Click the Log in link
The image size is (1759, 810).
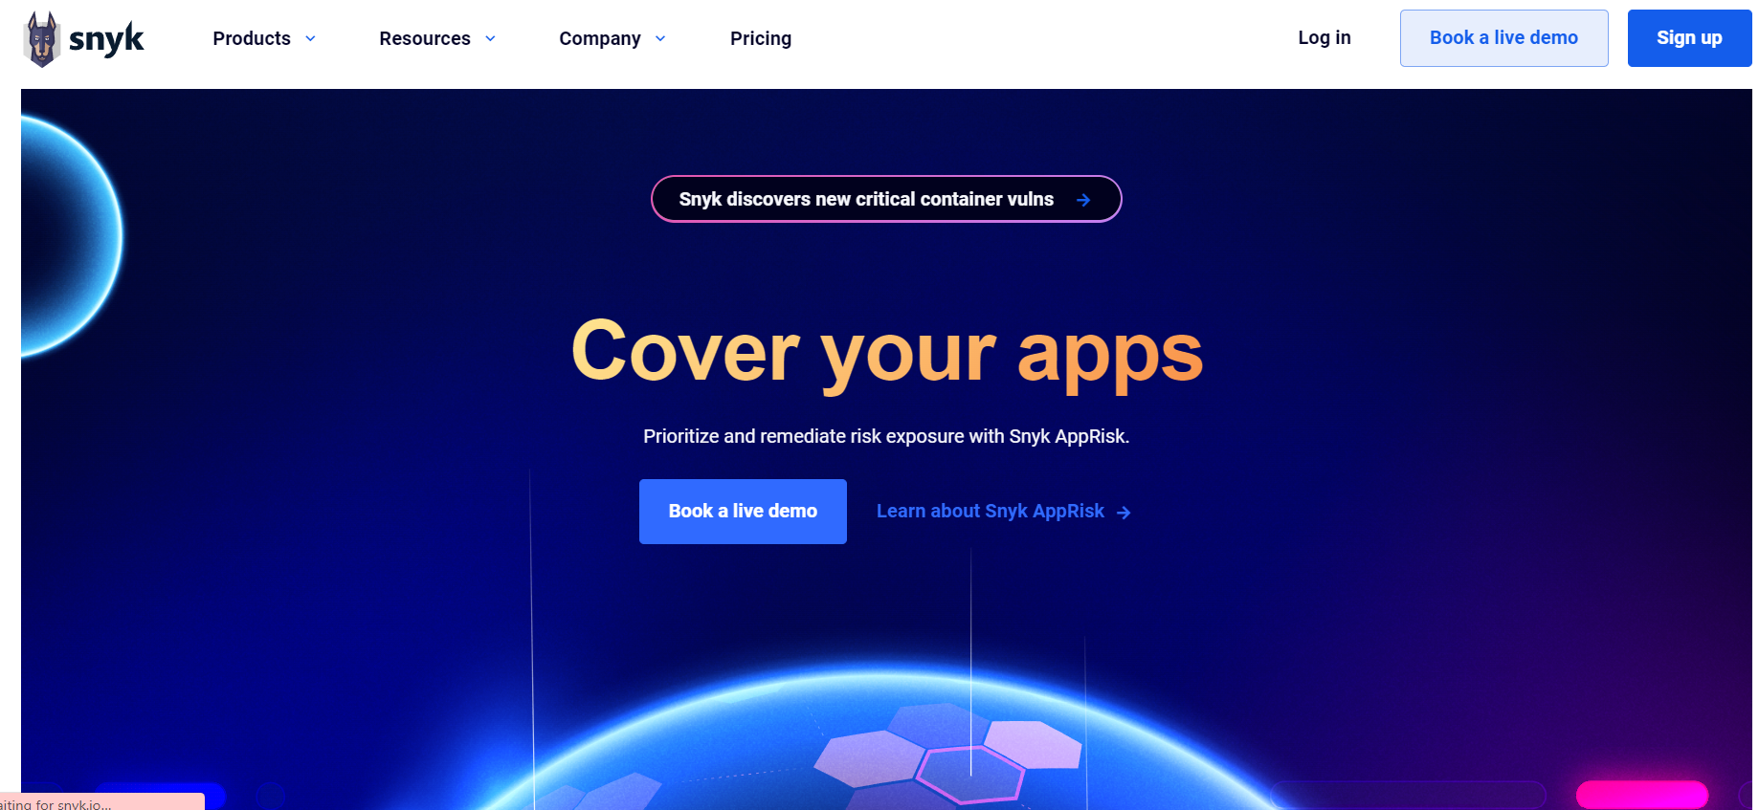tap(1325, 37)
